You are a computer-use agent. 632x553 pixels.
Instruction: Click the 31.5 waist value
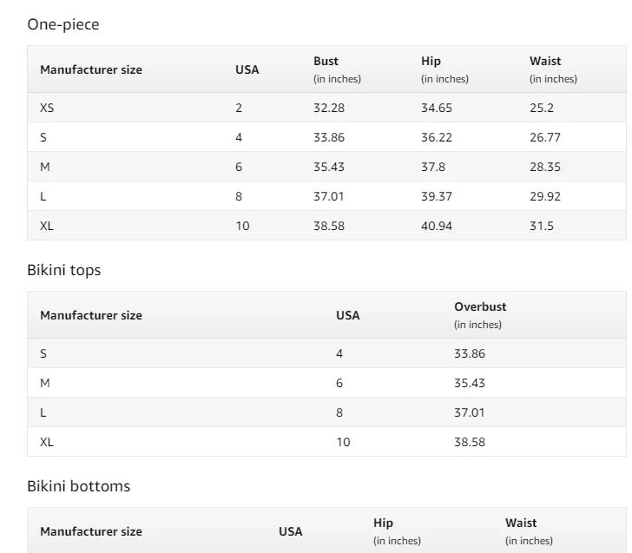(x=542, y=226)
